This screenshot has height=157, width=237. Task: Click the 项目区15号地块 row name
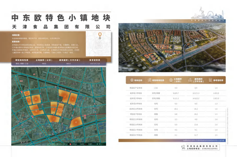[136, 119]
